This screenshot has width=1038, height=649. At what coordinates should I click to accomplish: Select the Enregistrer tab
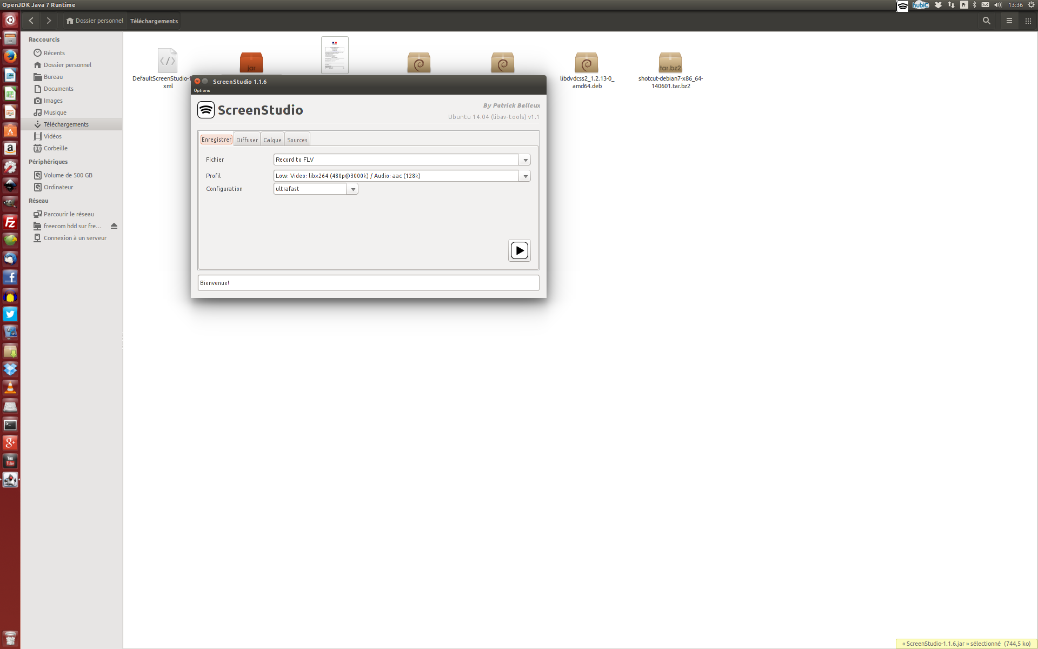(216, 140)
